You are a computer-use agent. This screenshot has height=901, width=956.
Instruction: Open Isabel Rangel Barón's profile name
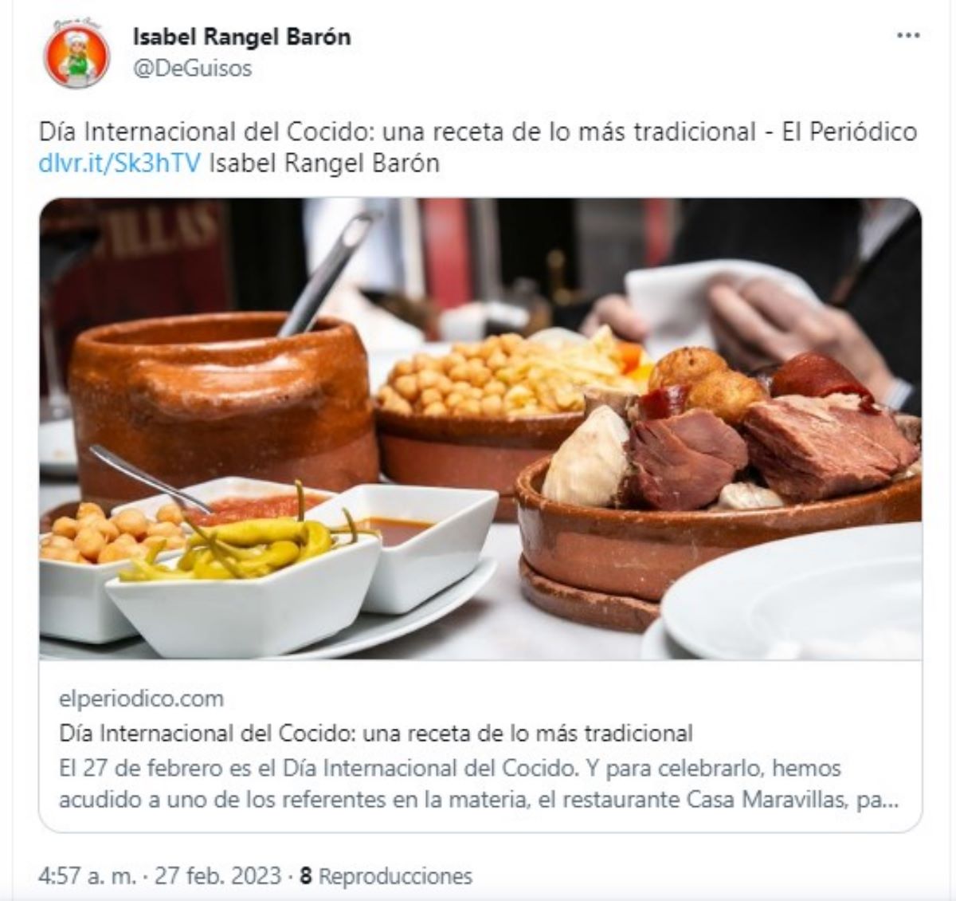pyautogui.click(x=241, y=37)
